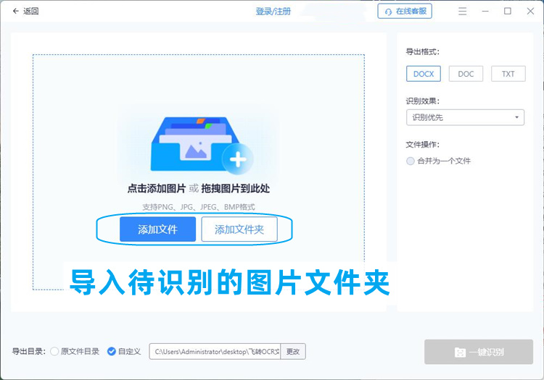Viewport: 544px width, 380px height.
Task: Click the export path input field
Action: (x=215, y=351)
